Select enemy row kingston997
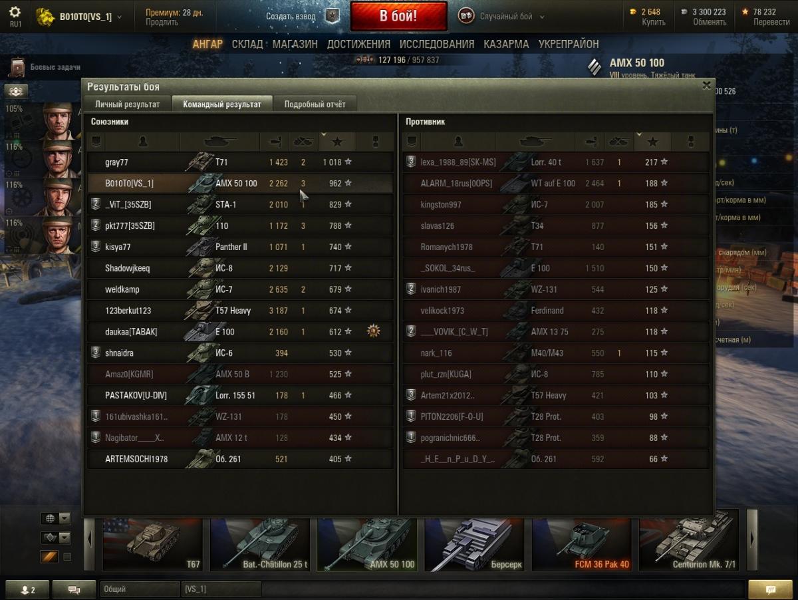The image size is (798, 600). [556, 204]
